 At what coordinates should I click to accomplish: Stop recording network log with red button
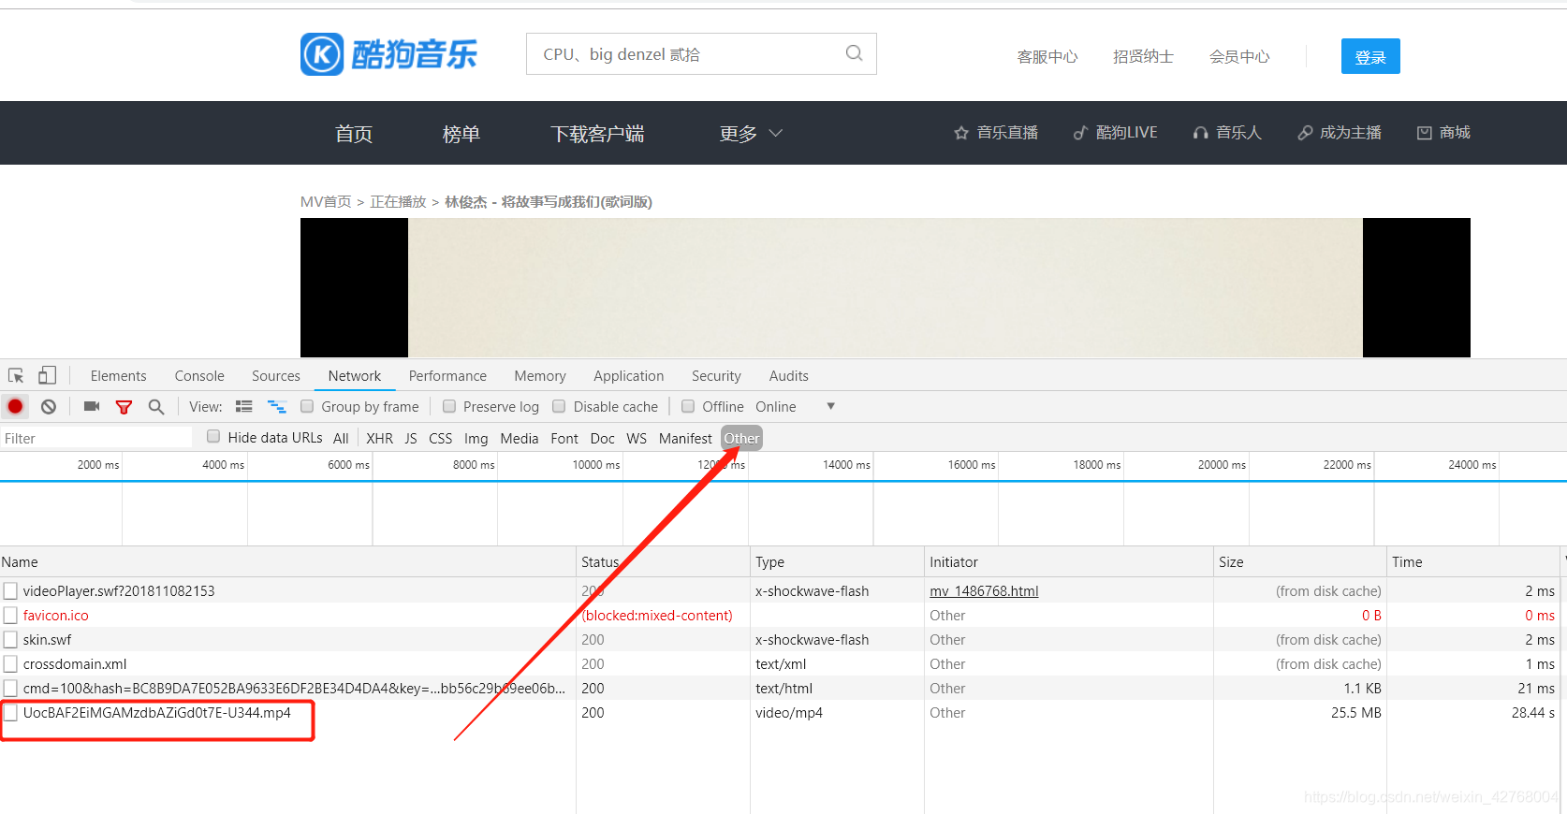[x=15, y=406]
